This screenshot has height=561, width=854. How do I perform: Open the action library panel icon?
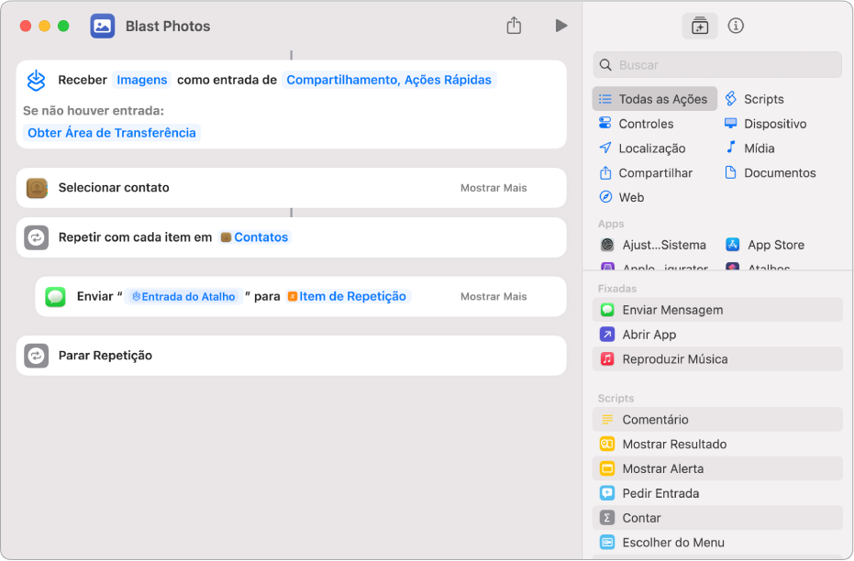(700, 26)
